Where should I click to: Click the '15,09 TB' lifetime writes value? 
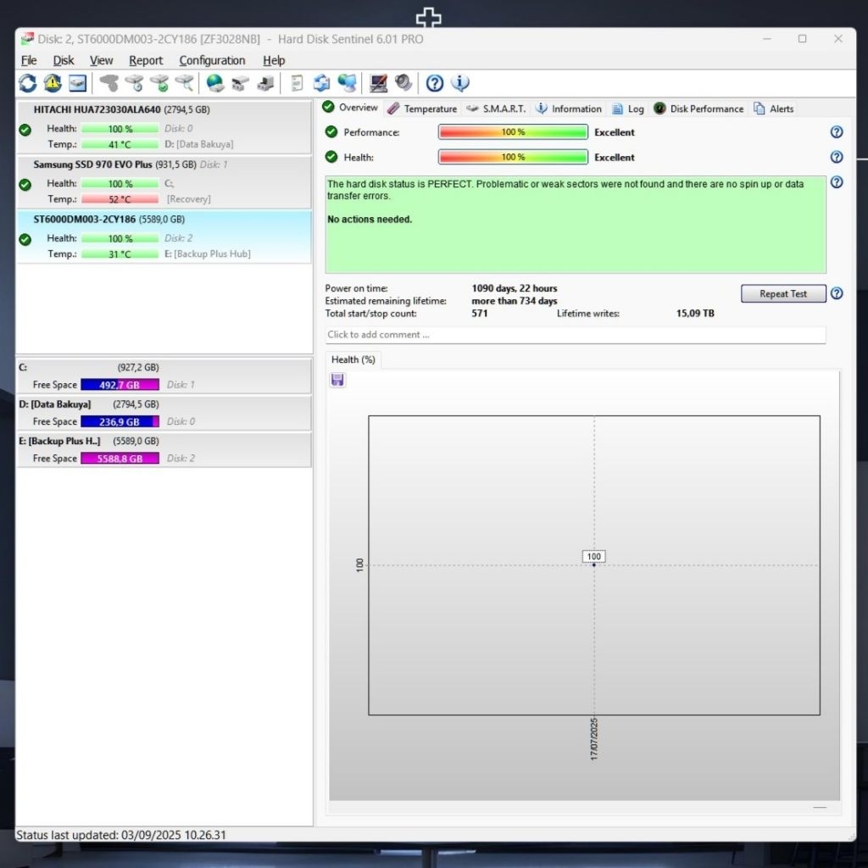tap(695, 314)
